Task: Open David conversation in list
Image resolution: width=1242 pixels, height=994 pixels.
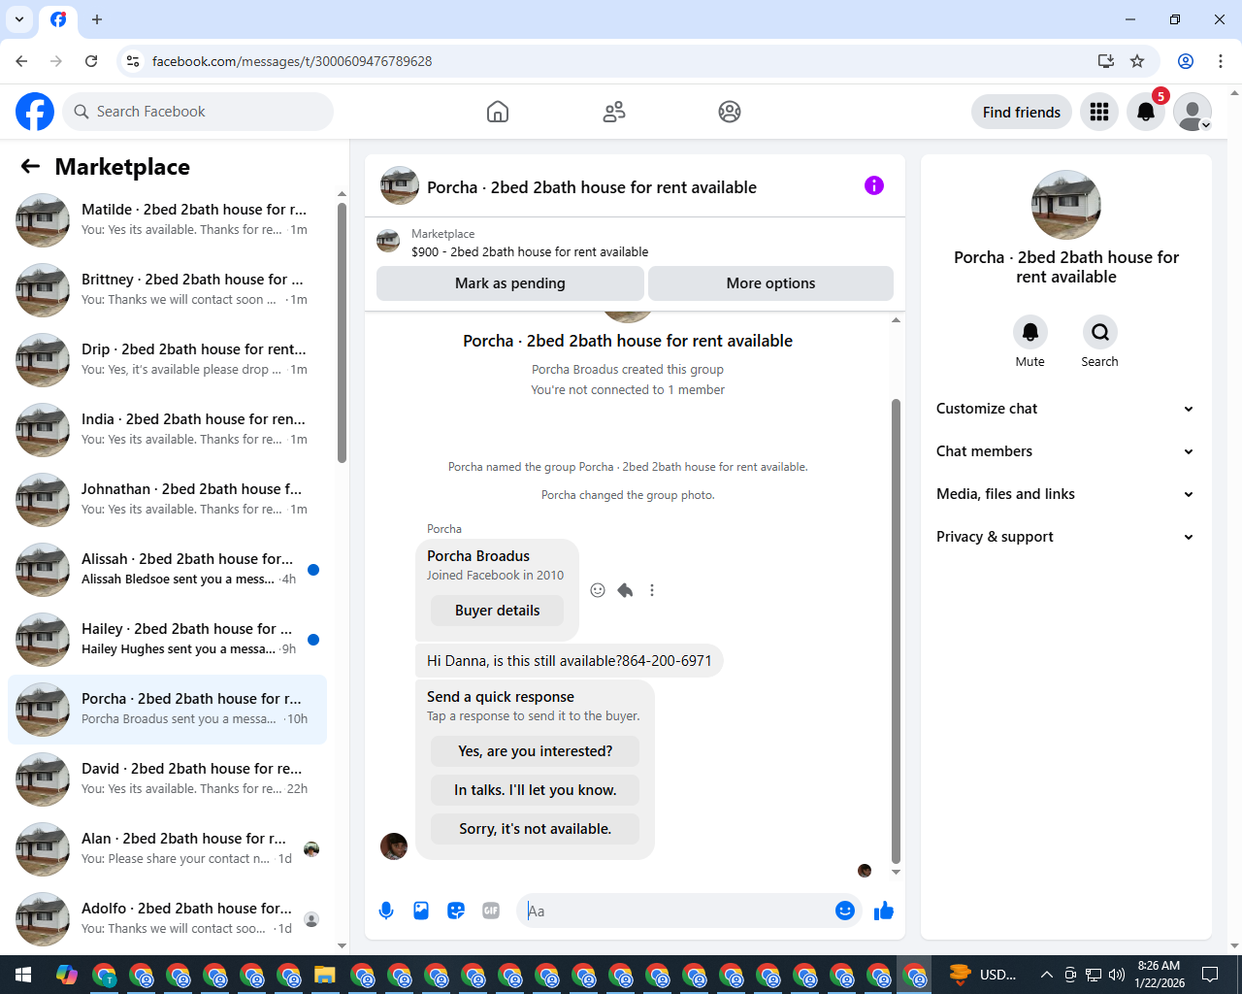Action: (167, 779)
